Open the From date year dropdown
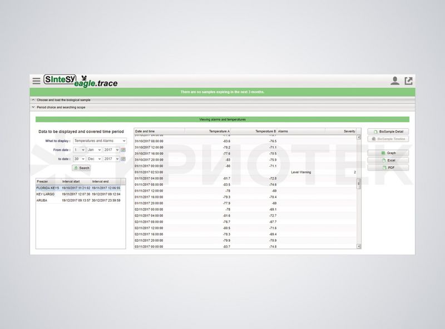The image size is (445, 329). (x=112, y=149)
